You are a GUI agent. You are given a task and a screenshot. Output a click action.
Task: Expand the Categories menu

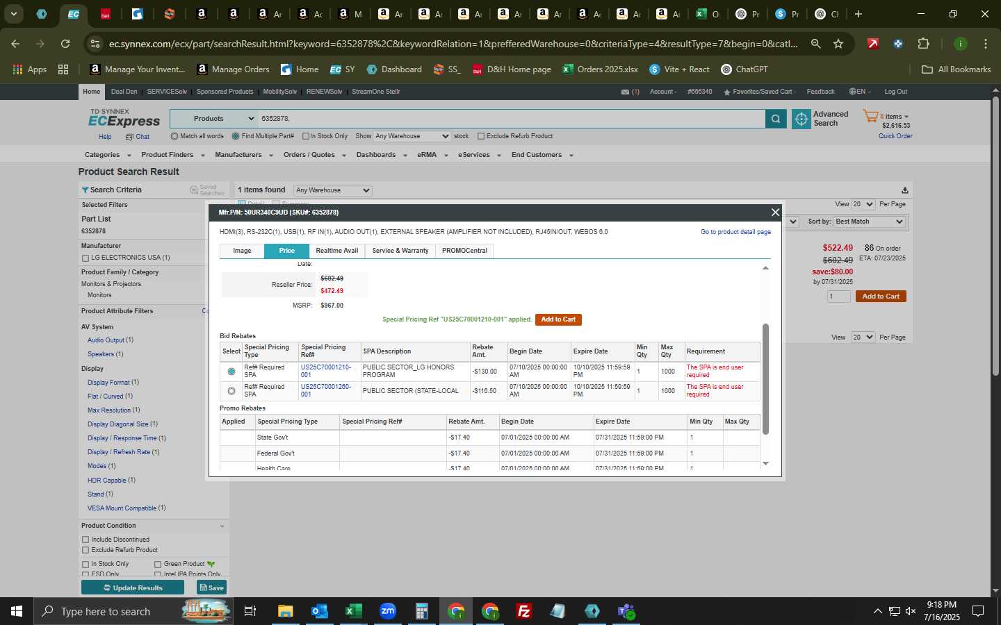click(x=107, y=155)
